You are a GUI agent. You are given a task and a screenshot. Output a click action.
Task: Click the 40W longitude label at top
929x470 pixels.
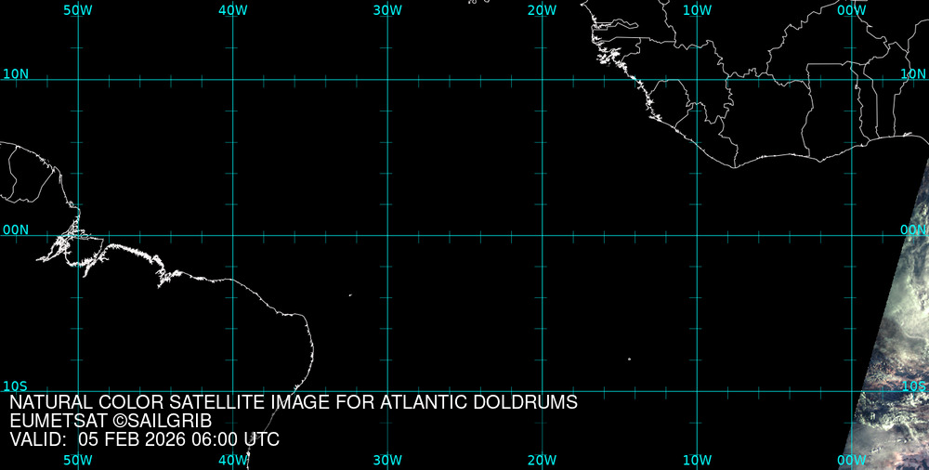[x=232, y=9]
